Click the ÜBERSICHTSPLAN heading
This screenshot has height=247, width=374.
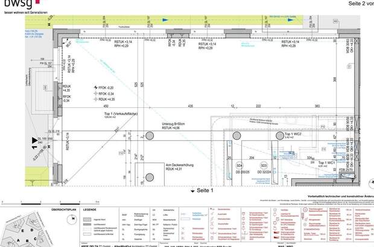coord(64,210)
